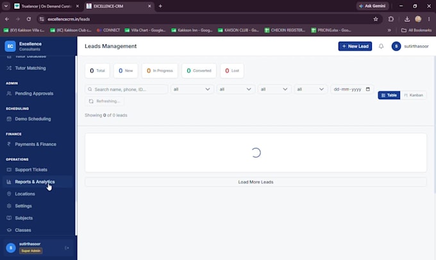The height and width of the screenshot is (260, 436).
Task: Click the Pending Approvals people icon
Action: point(9,93)
